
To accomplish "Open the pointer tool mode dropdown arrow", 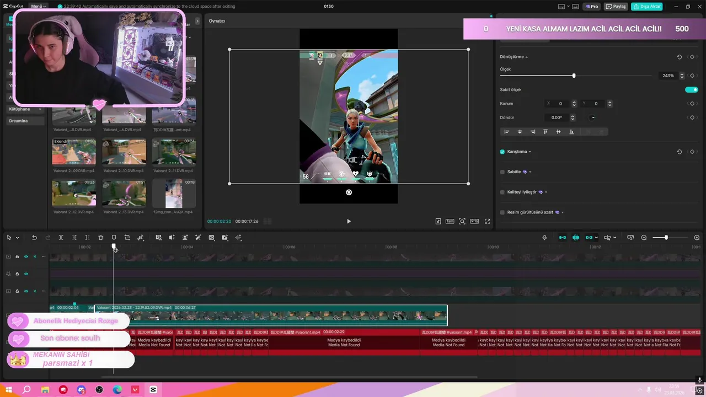I will click(x=18, y=238).
